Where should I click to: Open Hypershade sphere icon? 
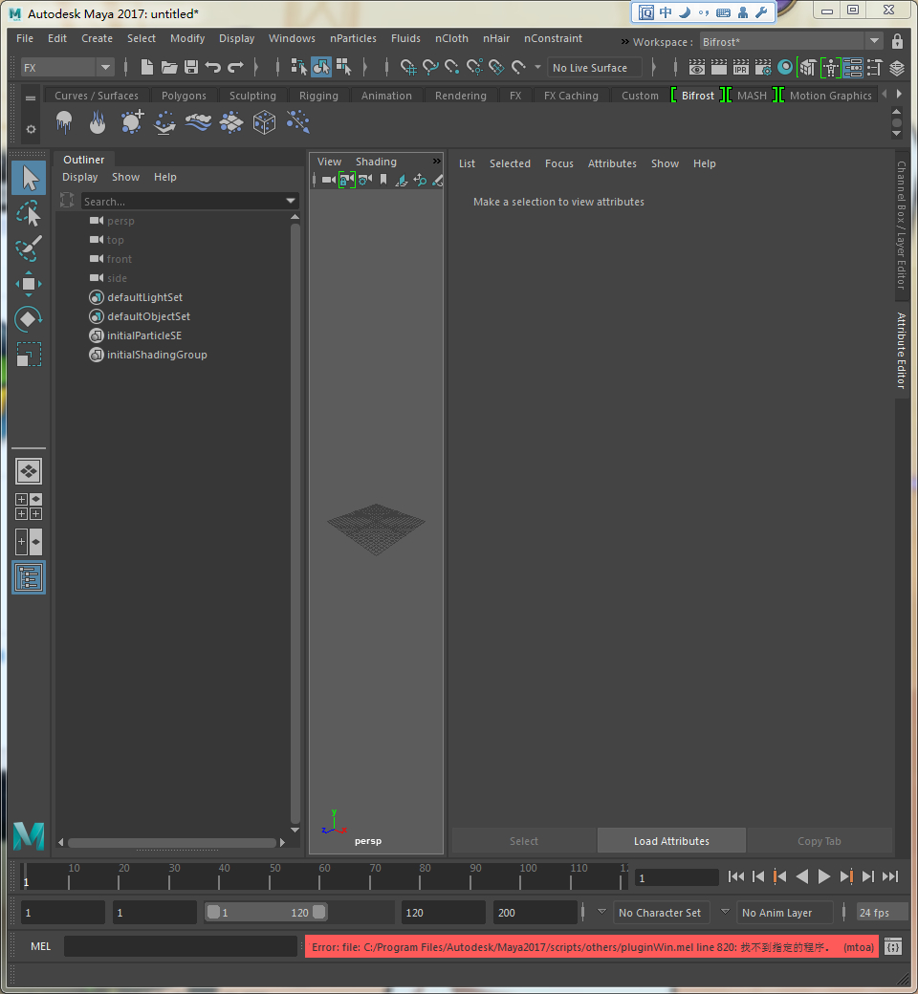[x=785, y=67]
